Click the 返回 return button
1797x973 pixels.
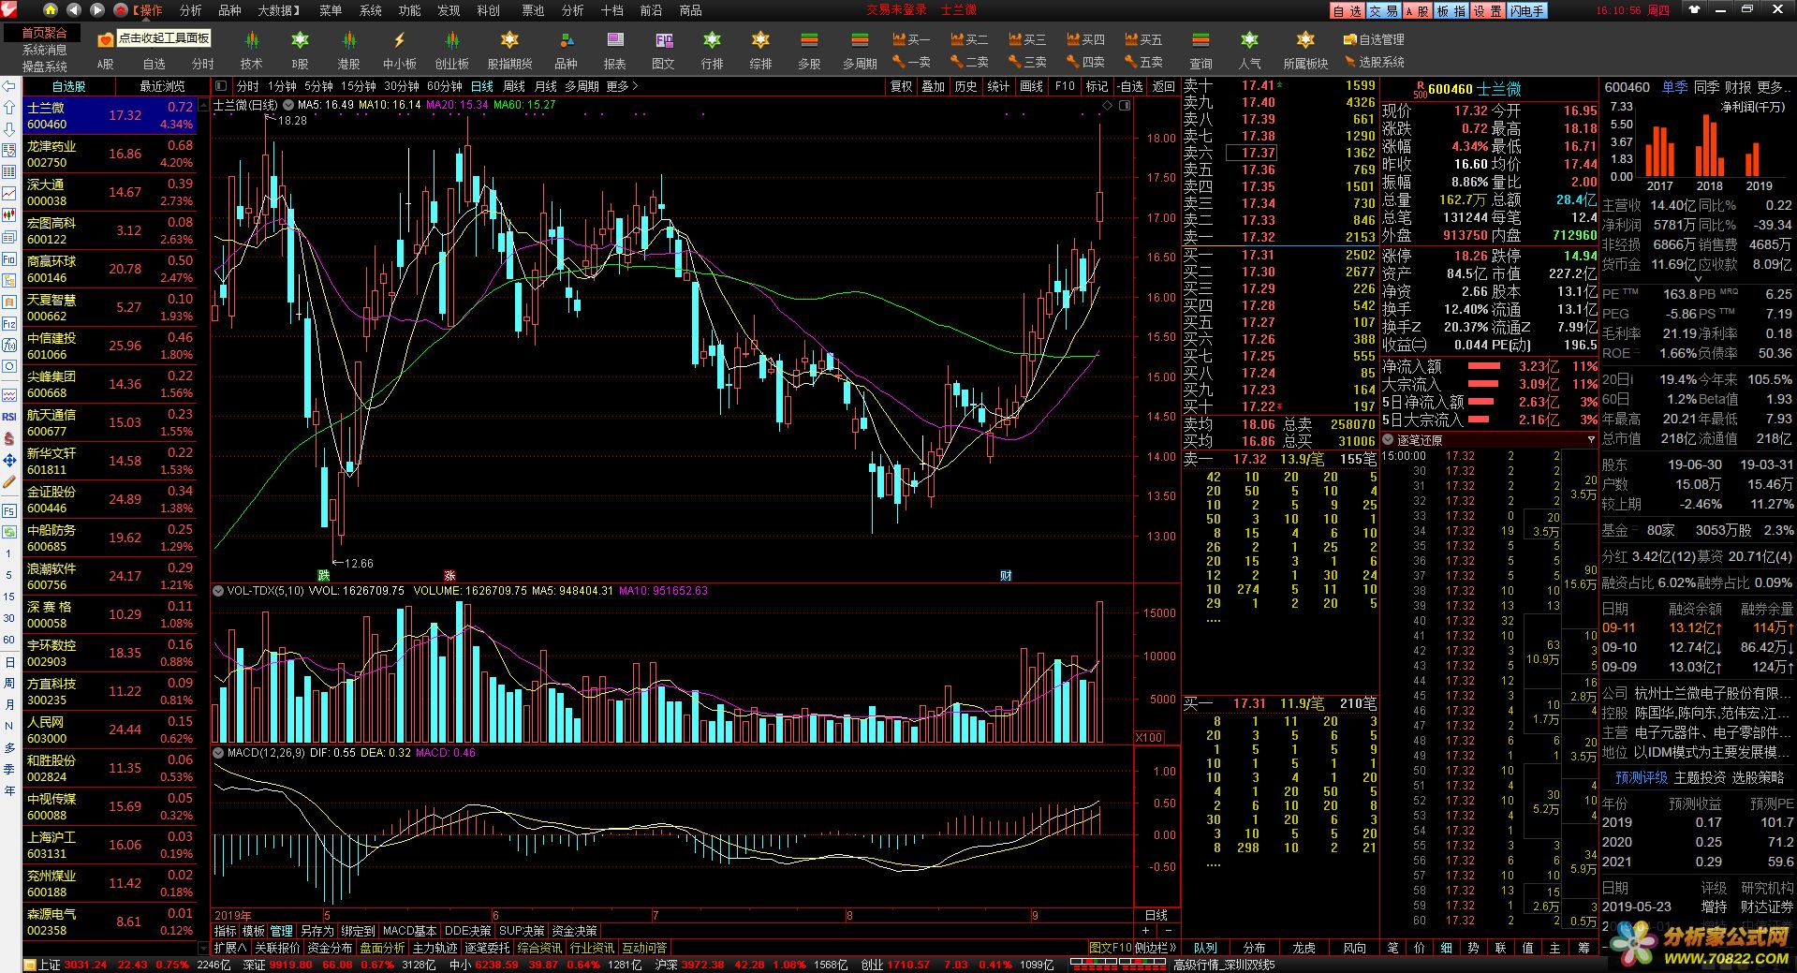click(1164, 86)
